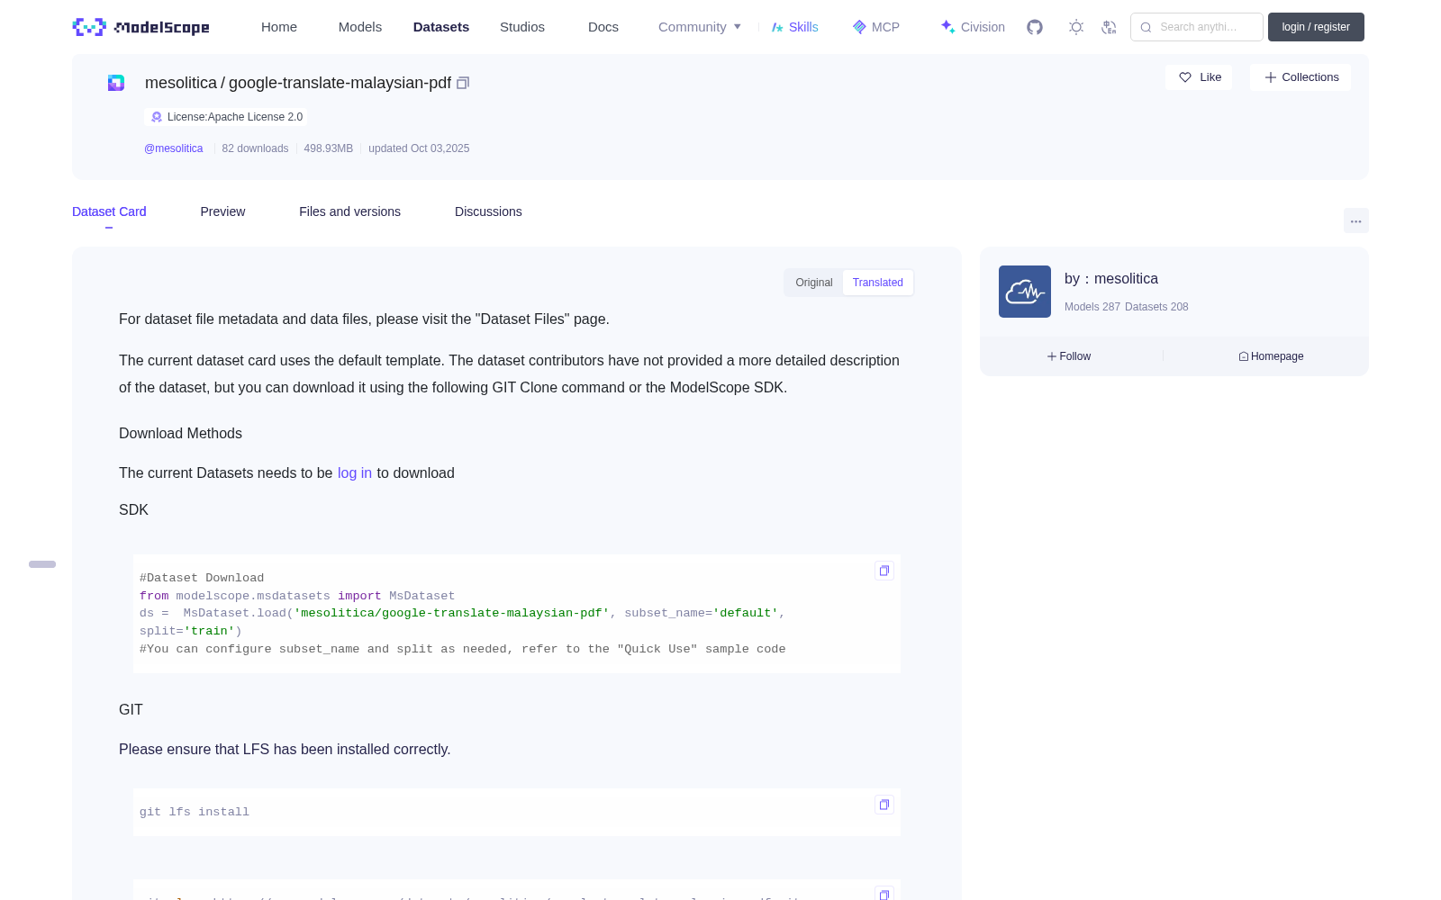
Task: Go to Home in the navbar
Action: [x=279, y=27]
